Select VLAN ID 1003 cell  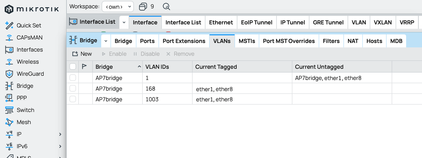click(x=167, y=99)
